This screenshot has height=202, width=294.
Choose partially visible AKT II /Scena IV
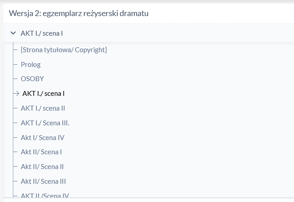coord(44,195)
